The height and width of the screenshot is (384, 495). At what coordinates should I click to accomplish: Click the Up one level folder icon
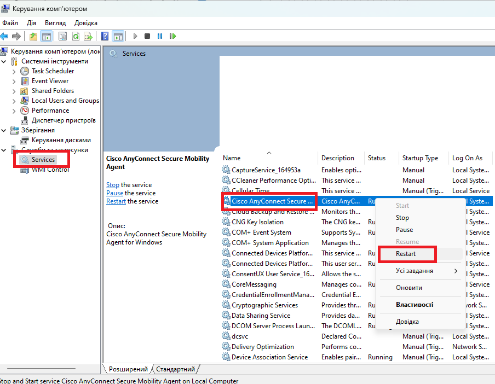click(x=33, y=36)
